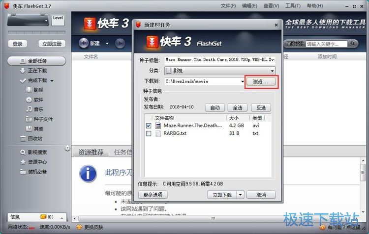Switch to the 资源推荐 tab

(91, 152)
